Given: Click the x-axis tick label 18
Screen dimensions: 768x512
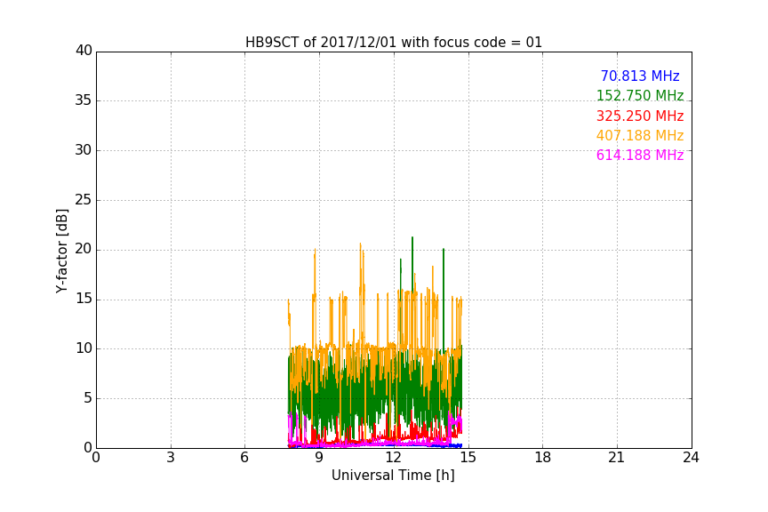Looking at the screenshot, I should pos(542,458).
